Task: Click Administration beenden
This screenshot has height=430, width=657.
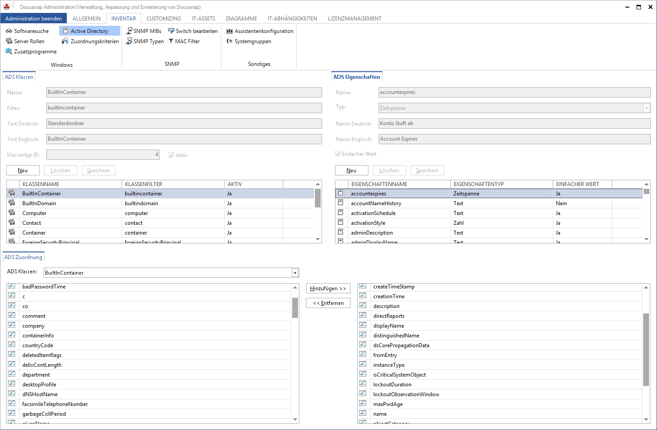Action: point(34,18)
